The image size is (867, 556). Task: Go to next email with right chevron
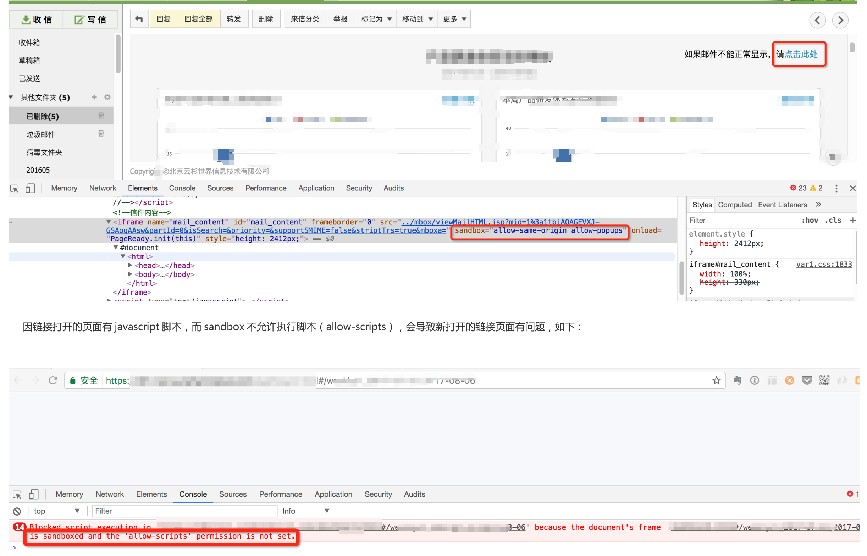pos(840,20)
